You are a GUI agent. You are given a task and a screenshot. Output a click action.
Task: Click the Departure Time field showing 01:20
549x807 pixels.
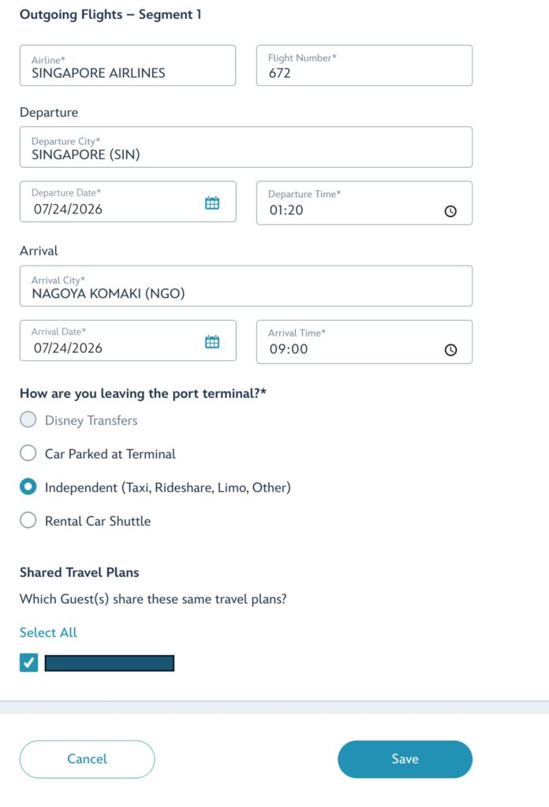click(364, 203)
